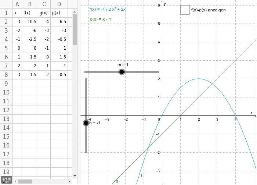Viewport: 257px width, 185px height.
Task: Click the 'm = 1' slider label
Action: pos(123,65)
